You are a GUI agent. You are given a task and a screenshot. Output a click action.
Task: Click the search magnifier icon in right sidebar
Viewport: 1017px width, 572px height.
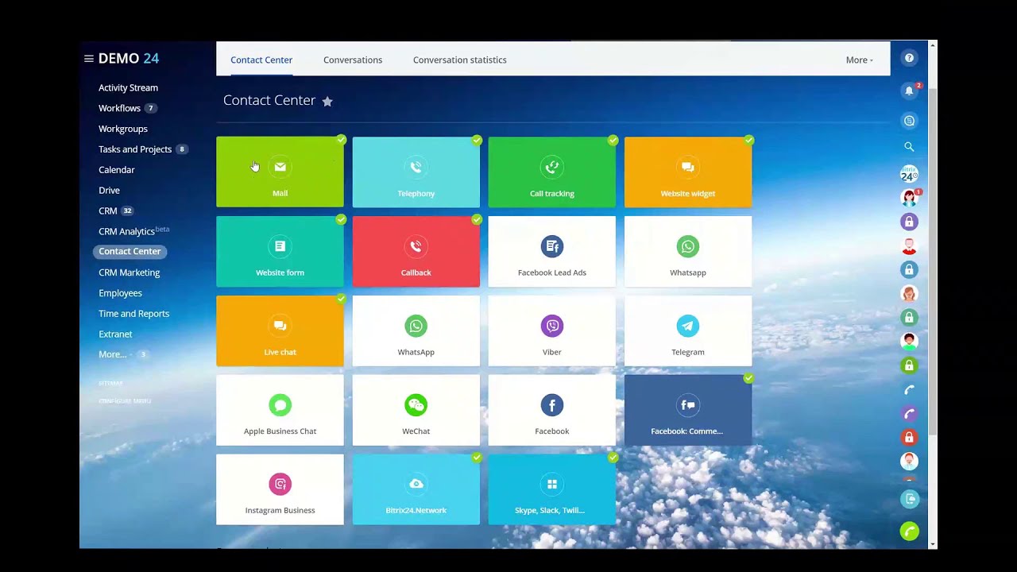click(909, 147)
